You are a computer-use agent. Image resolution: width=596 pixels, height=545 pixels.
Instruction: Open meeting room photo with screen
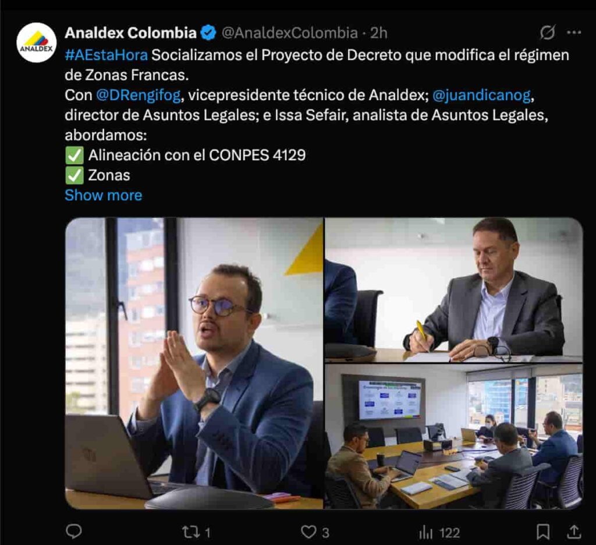tap(454, 437)
